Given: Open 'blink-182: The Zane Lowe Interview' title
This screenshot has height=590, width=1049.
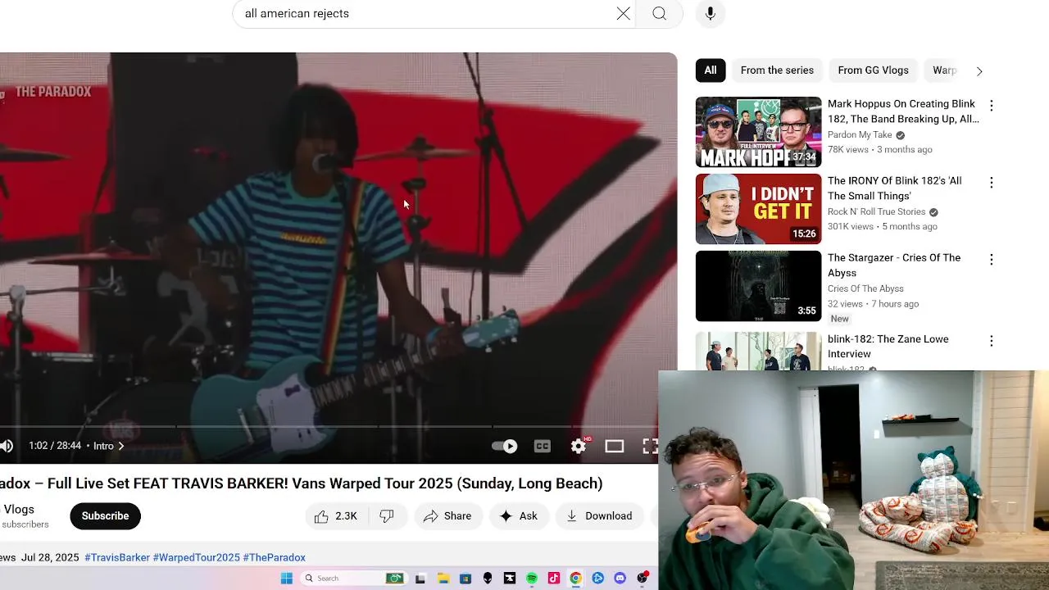Looking at the screenshot, I should [x=888, y=347].
